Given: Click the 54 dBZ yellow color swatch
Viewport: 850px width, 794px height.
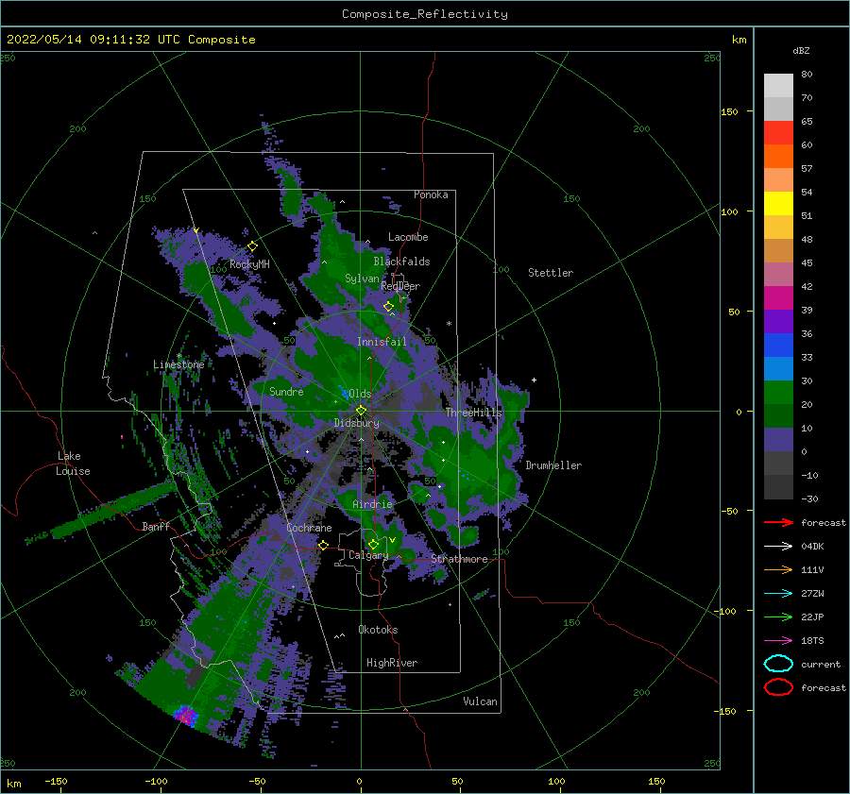Looking at the screenshot, I should point(778,204).
